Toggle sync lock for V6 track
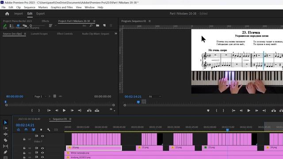Viewport: 283px width, 159px height. point(37,148)
